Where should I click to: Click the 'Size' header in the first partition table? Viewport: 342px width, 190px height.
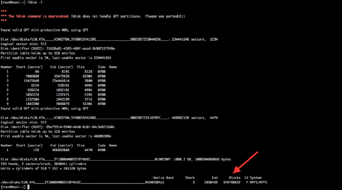(x=80, y=67)
